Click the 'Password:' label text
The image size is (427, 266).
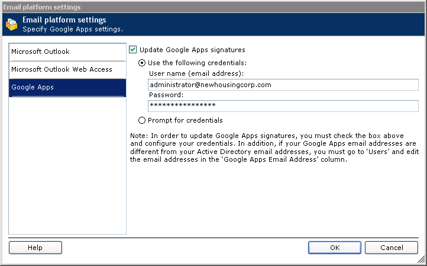(166, 95)
